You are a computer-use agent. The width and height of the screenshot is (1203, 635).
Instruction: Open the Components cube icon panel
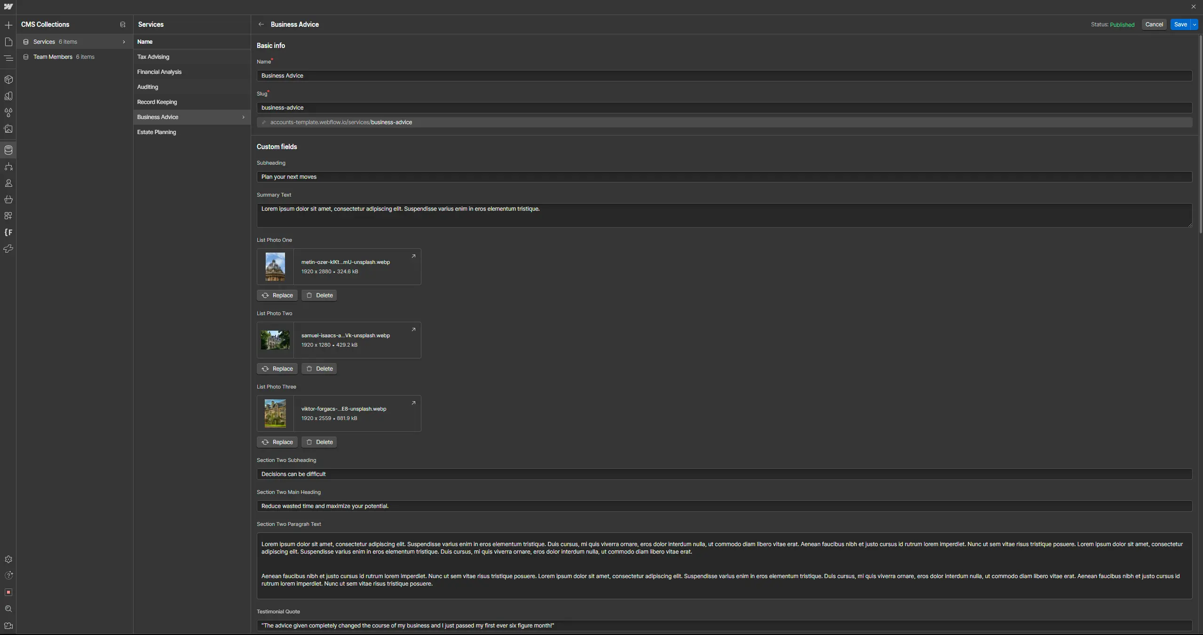8,79
